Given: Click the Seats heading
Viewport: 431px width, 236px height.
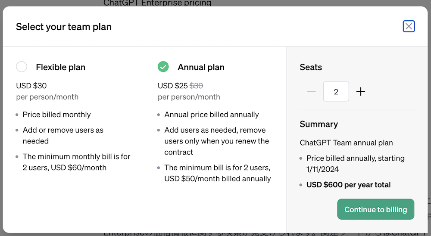Looking at the screenshot, I should pyautogui.click(x=311, y=67).
